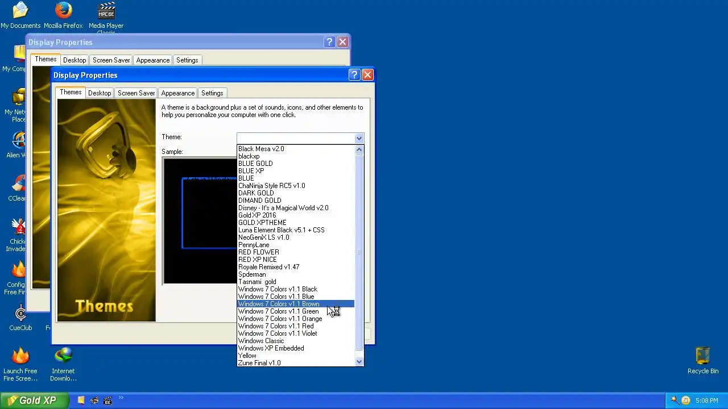728x409 pixels.
Task: Collapse the Theme dropdown arrow
Action: point(358,138)
